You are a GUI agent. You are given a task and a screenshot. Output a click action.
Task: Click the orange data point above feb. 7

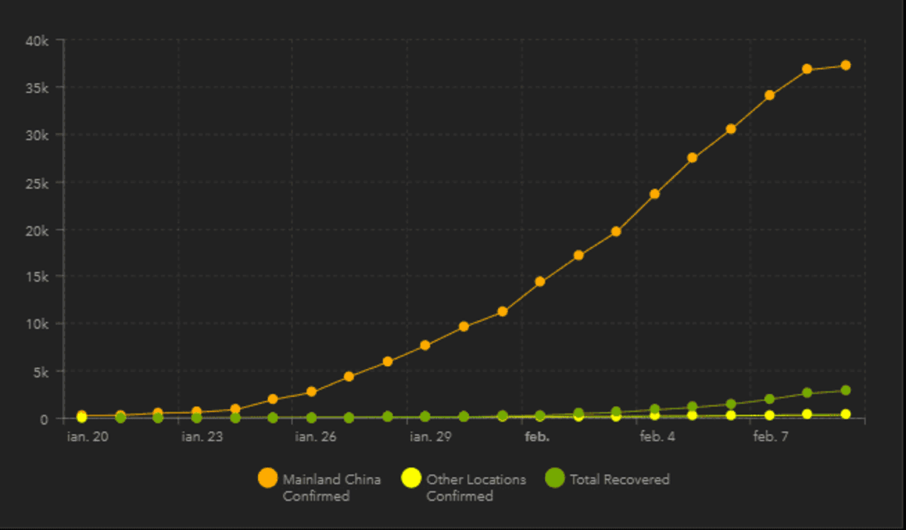tap(769, 95)
